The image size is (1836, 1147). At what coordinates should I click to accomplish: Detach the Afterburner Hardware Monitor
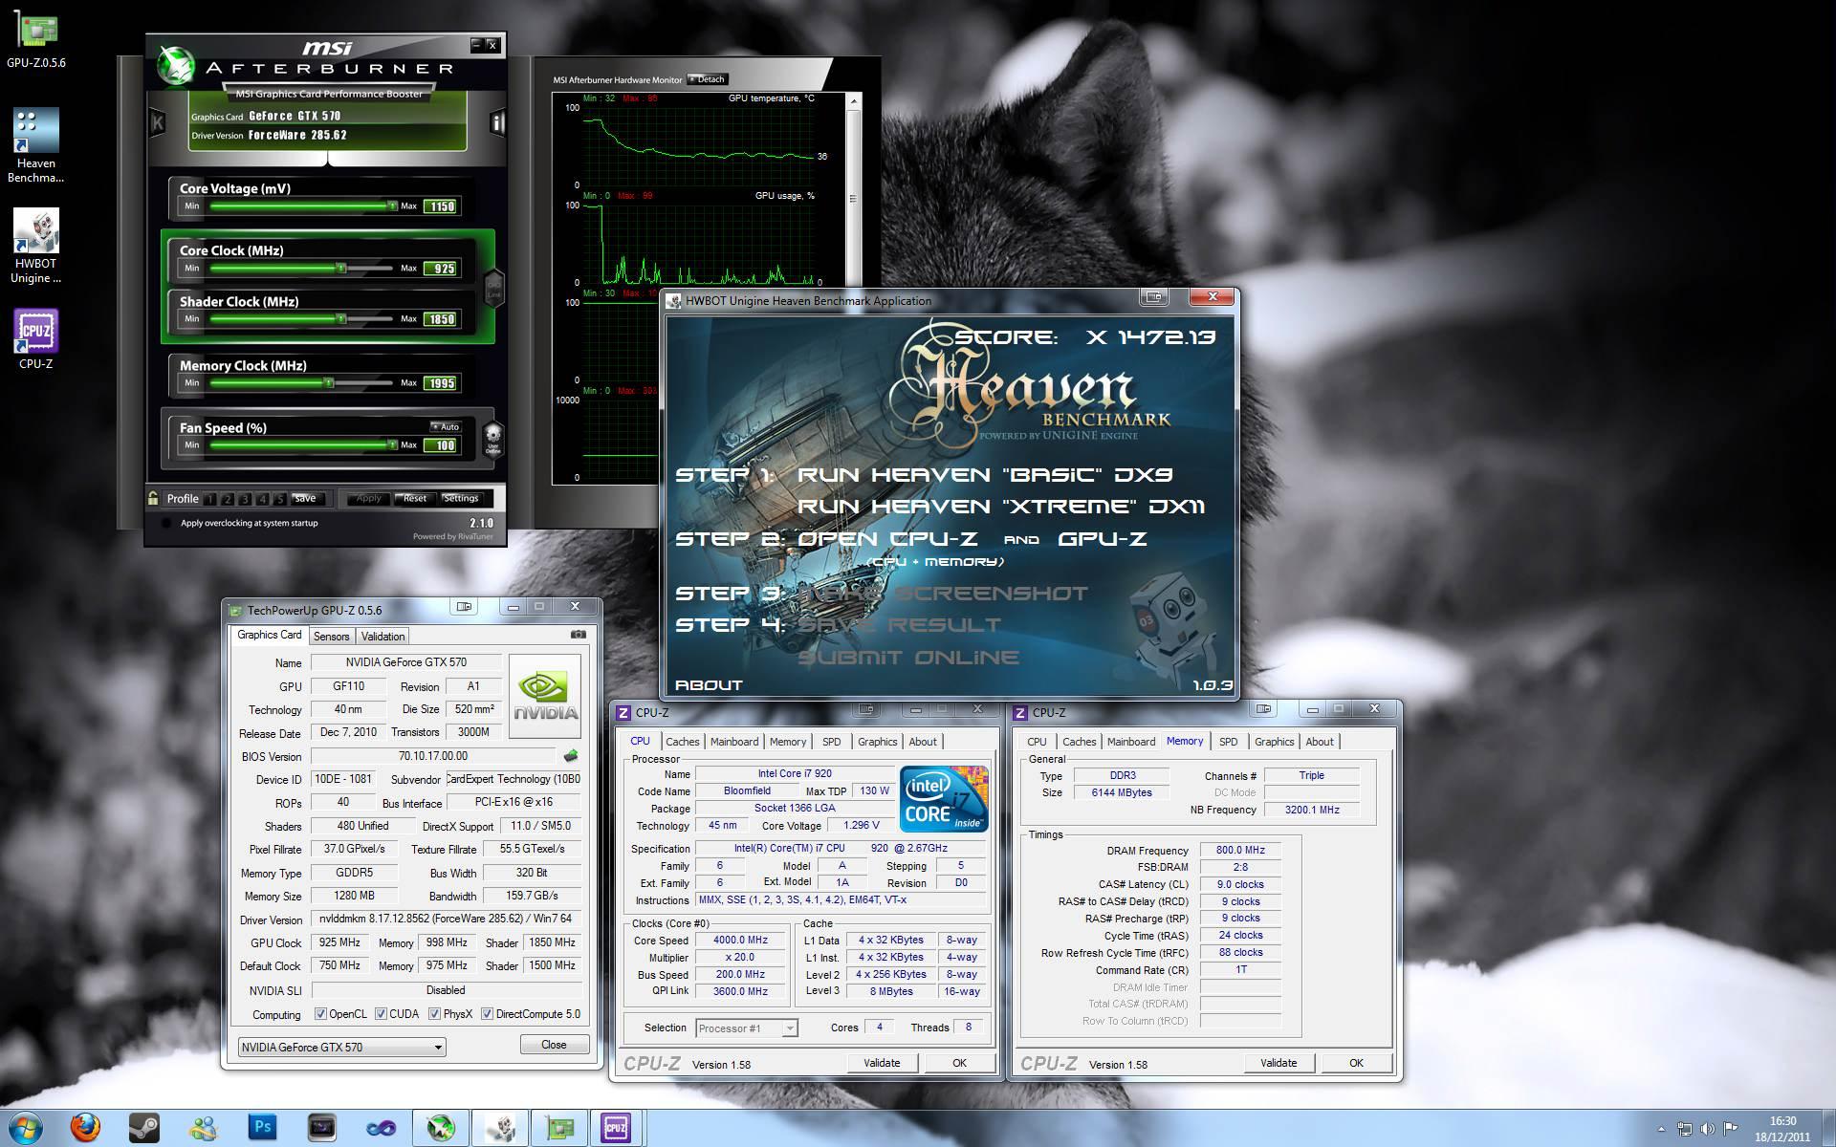(x=708, y=79)
